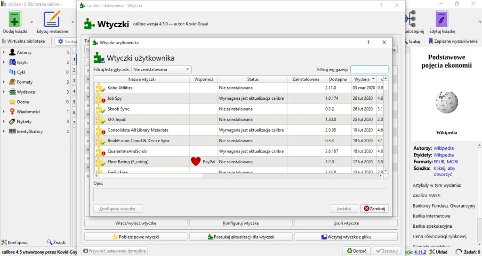Select the Float Rating (F_rating) row

point(239,162)
